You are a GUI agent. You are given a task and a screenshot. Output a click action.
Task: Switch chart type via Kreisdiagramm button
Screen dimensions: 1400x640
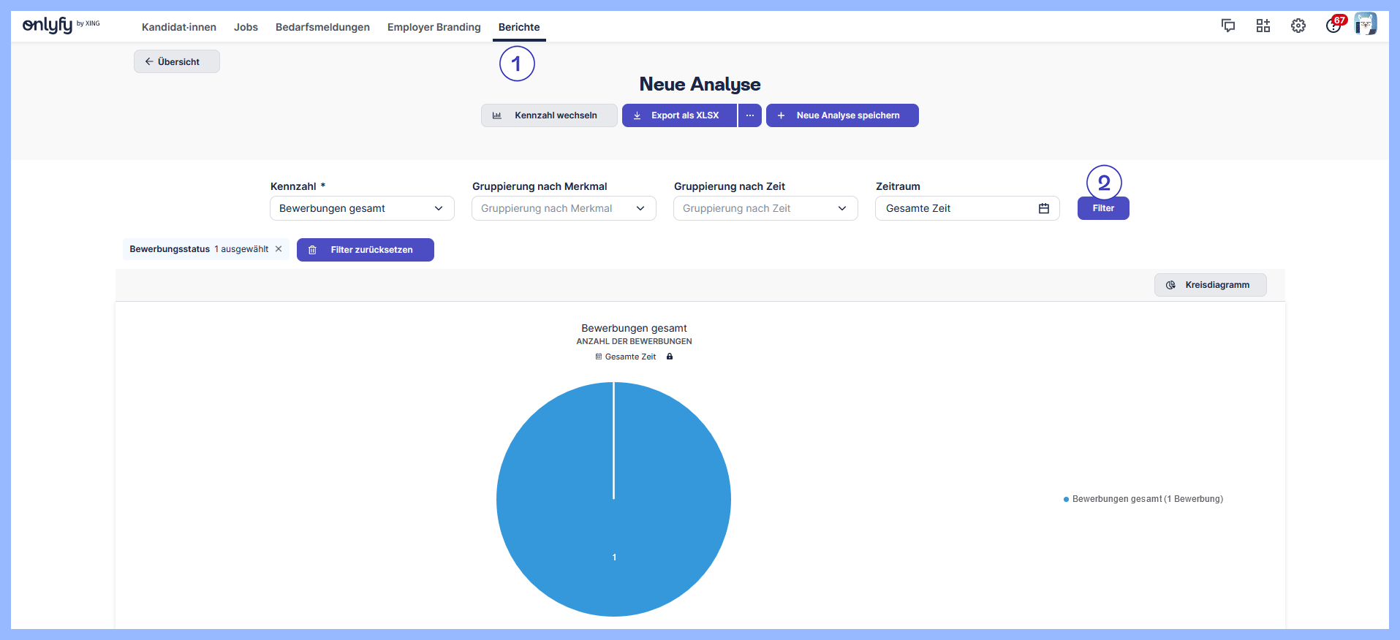tap(1210, 285)
